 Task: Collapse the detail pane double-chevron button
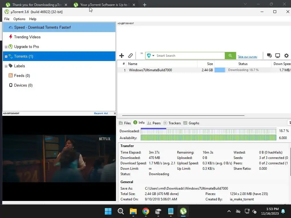290,123
